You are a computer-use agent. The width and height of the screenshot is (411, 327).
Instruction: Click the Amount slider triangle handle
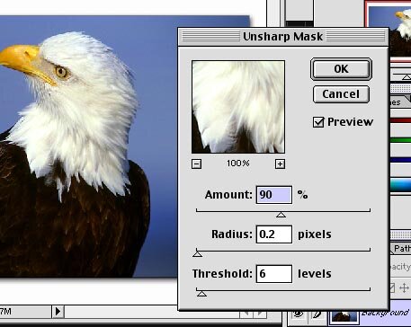[x=281, y=215]
